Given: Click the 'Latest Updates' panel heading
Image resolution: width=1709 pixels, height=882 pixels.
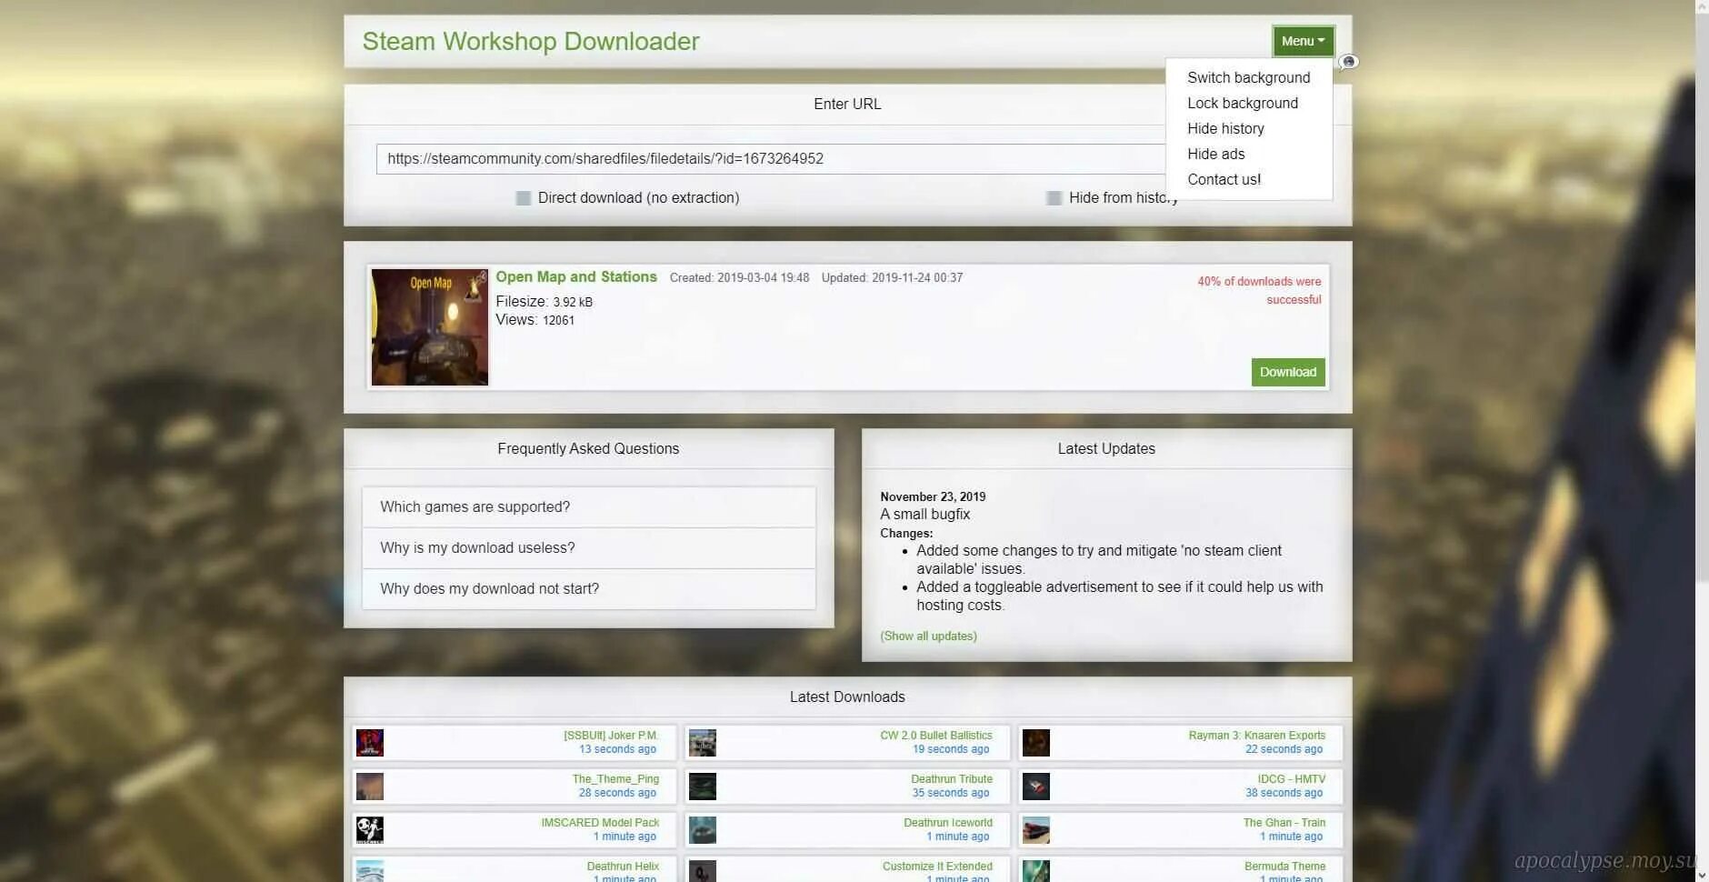Looking at the screenshot, I should (1106, 449).
